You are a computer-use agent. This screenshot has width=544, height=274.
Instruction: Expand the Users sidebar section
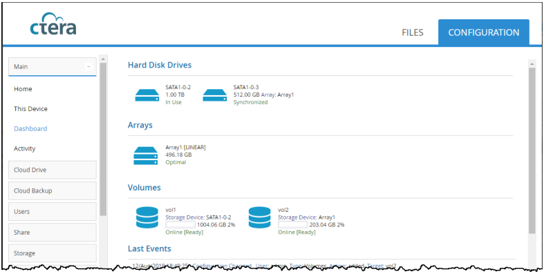(53, 211)
